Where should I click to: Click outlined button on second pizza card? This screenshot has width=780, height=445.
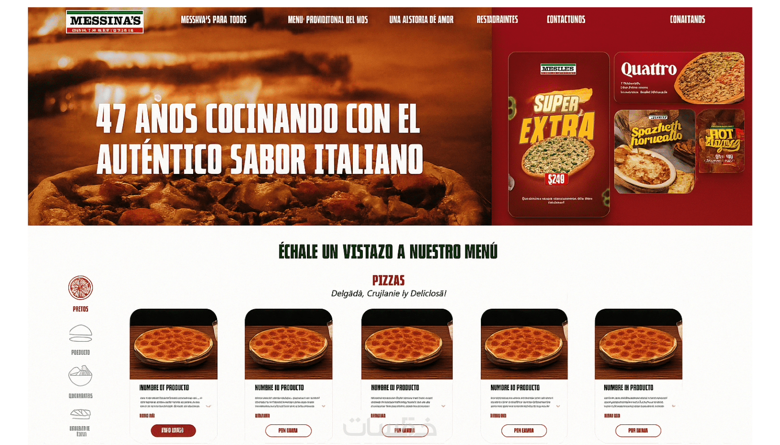click(288, 430)
